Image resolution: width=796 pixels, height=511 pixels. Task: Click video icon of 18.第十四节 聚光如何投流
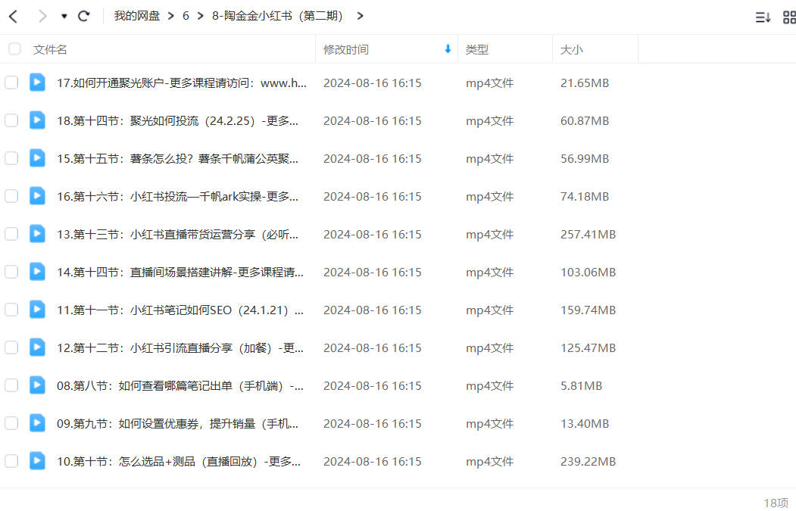coord(37,120)
